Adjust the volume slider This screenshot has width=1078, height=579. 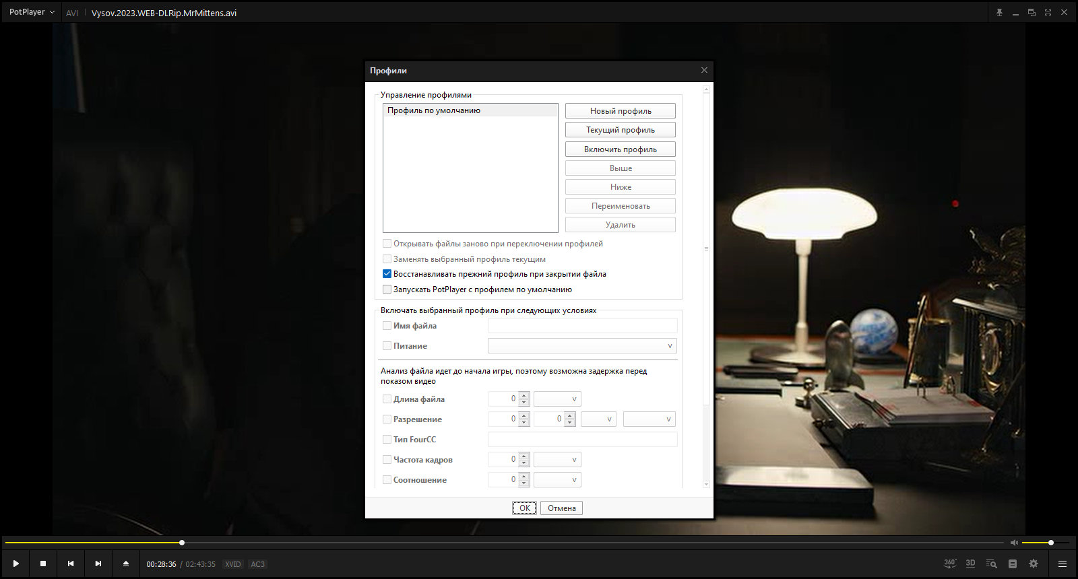1045,543
